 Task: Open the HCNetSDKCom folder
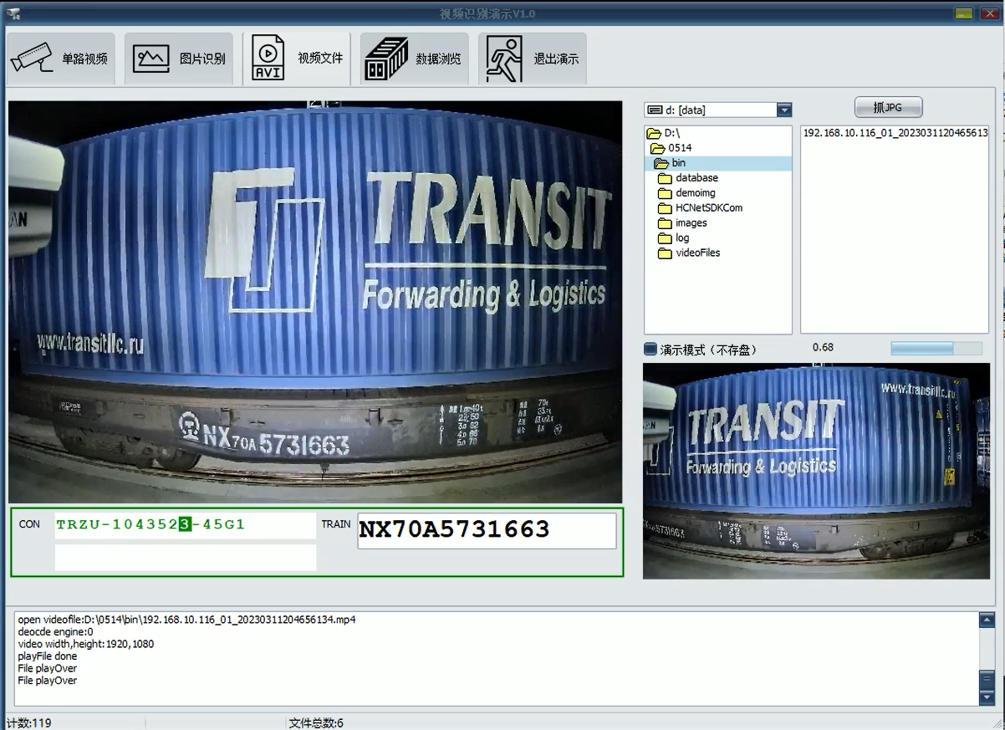click(x=700, y=208)
